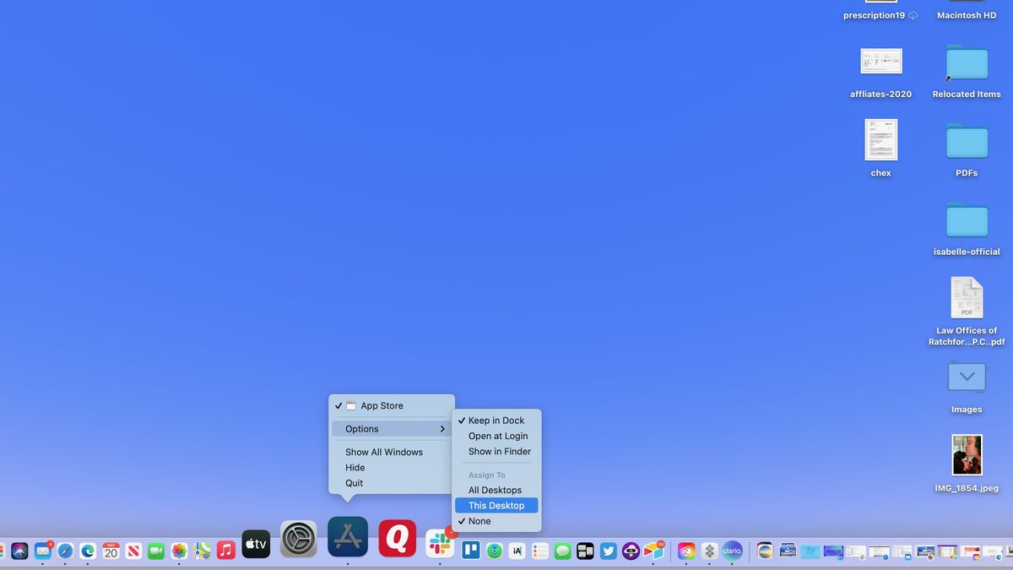Image resolution: width=1013 pixels, height=570 pixels.
Task: Launch Quicken from the Dock
Action: click(397, 540)
